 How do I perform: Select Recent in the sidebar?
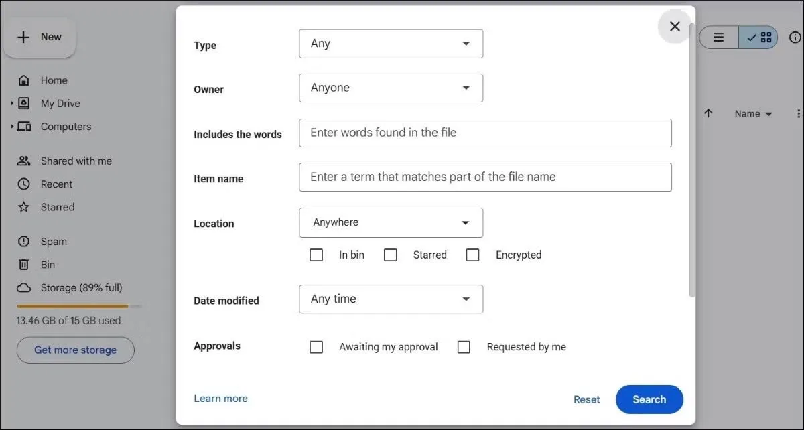56,184
